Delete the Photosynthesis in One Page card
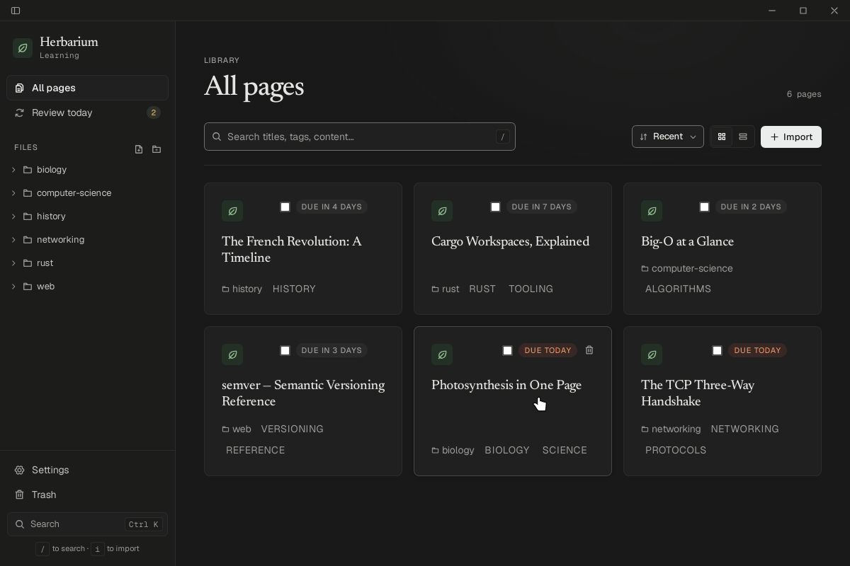 click(589, 350)
